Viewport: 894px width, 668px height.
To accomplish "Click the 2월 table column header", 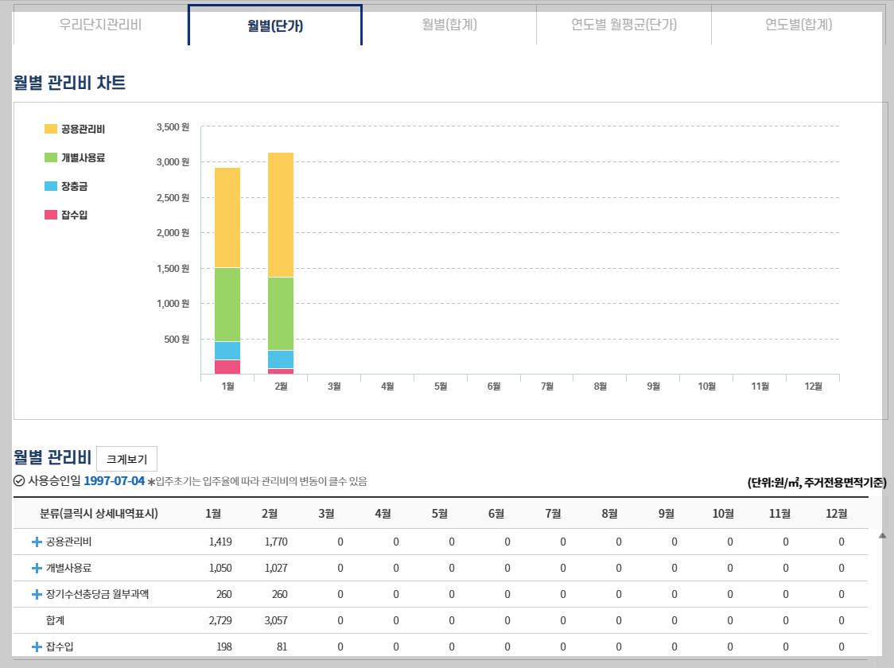I will click(x=270, y=514).
